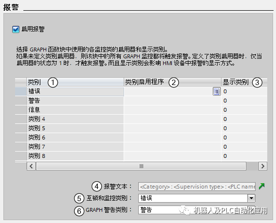
Task: Click table scrollbar left arrow
Action: pos(31,166)
